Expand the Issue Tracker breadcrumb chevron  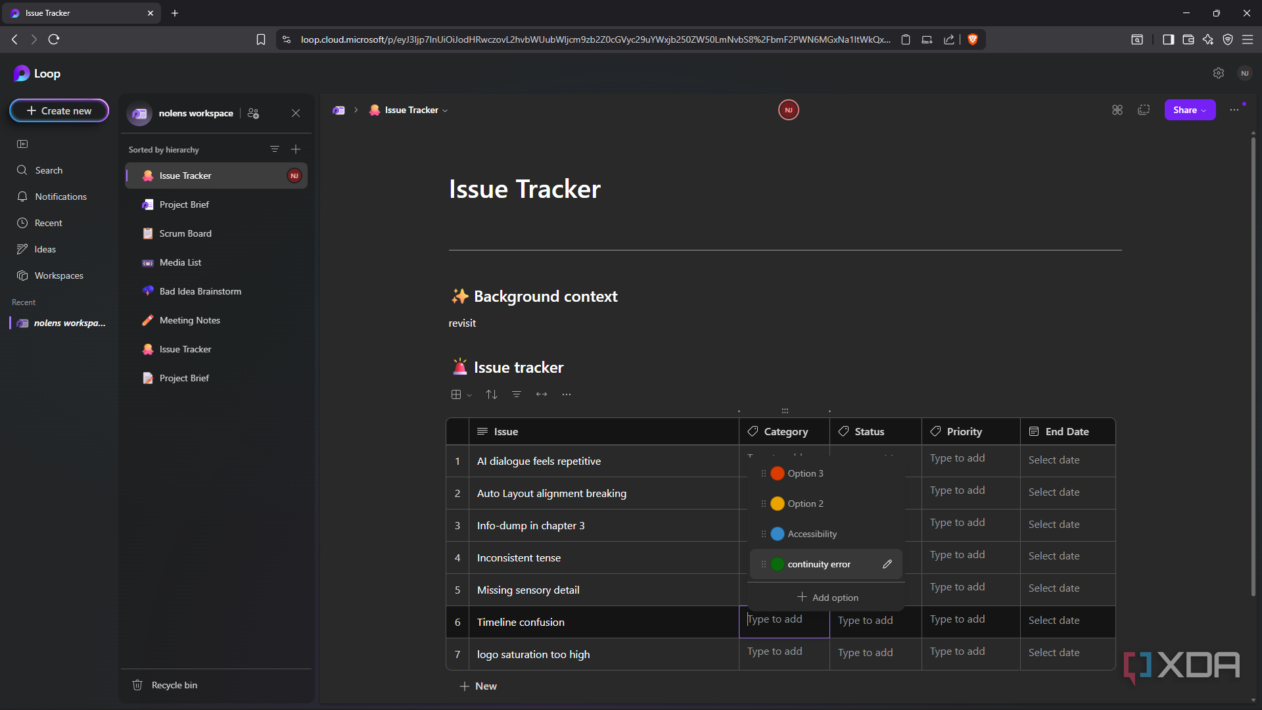point(446,110)
